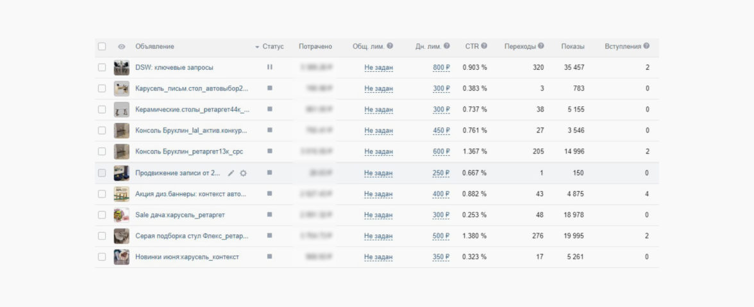Open the gear settings on Продвижение записи row
This screenshot has width=754, height=307.
pyautogui.click(x=243, y=173)
